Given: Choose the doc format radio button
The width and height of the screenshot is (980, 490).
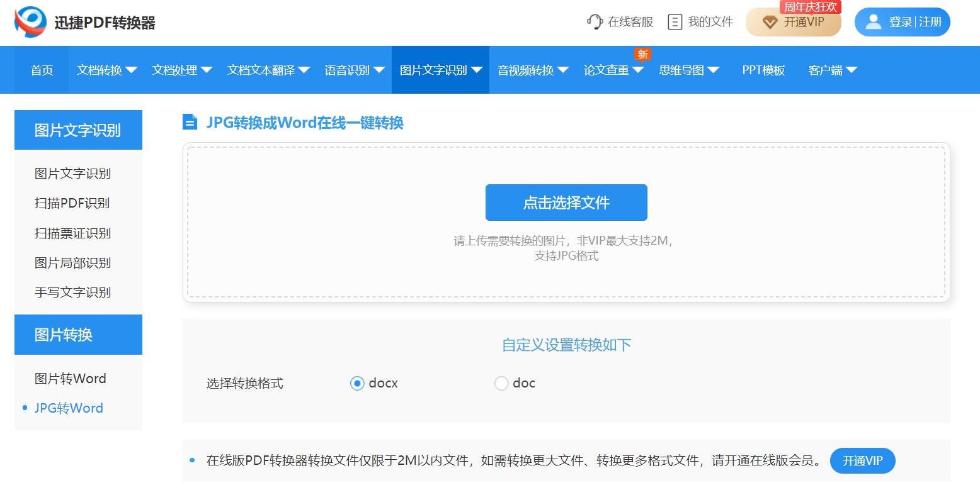Looking at the screenshot, I should (501, 382).
